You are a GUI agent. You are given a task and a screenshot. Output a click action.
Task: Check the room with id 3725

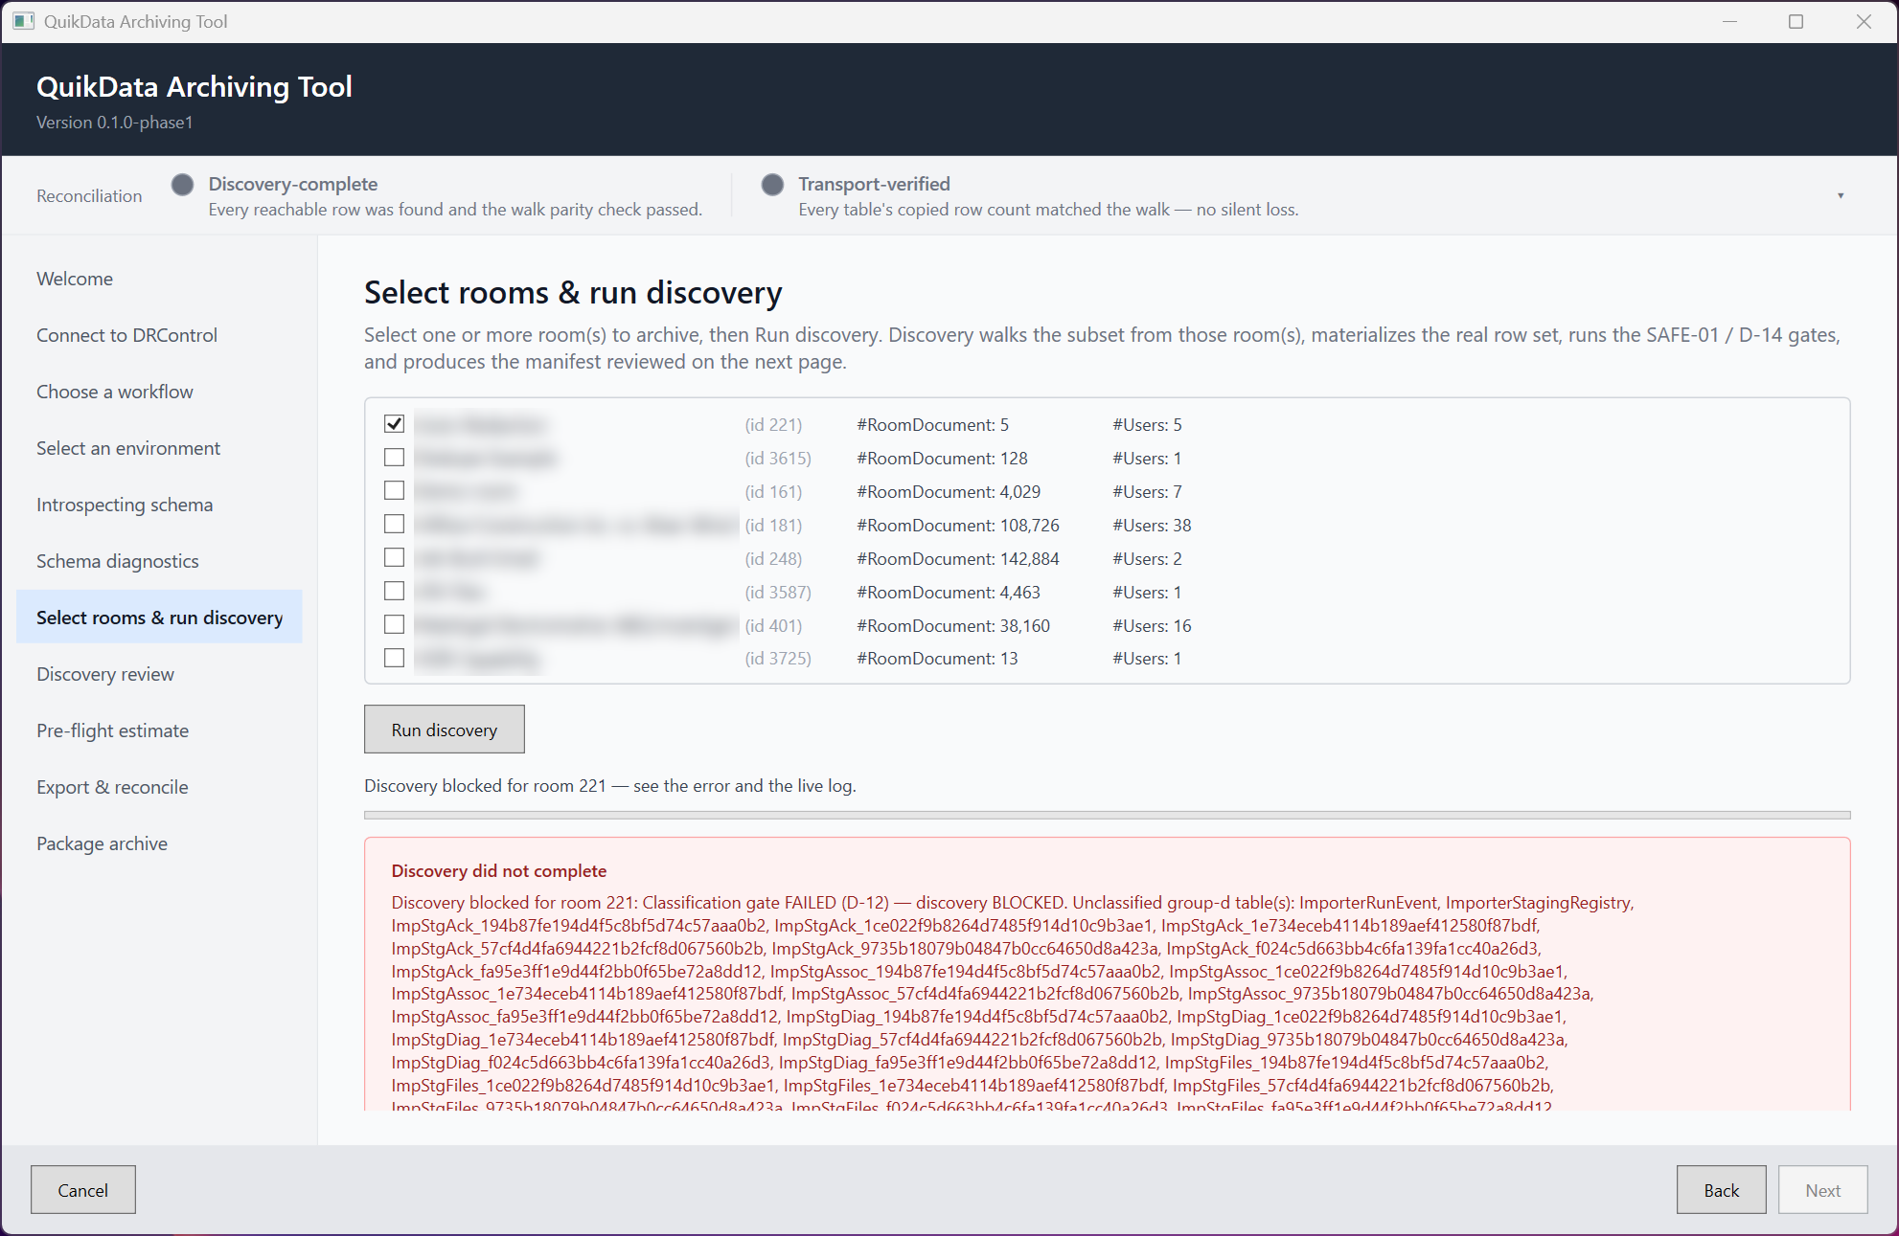point(394,659)
